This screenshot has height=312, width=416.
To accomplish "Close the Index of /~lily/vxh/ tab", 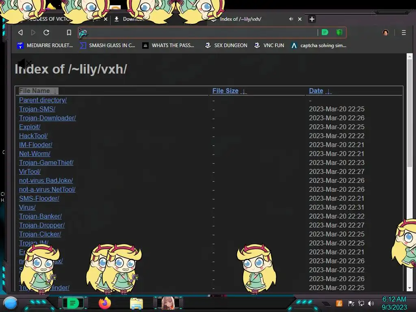I will (x=300, y=19).
